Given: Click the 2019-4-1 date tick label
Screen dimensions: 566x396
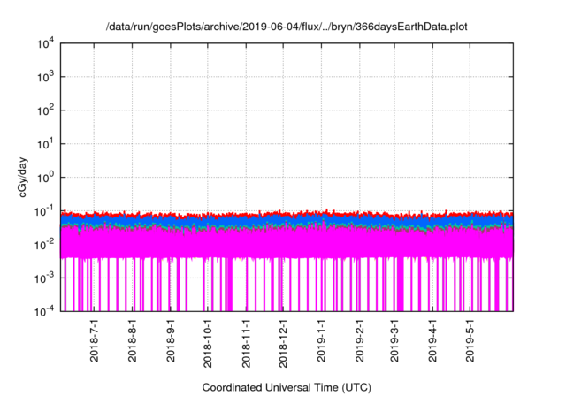Looking at the screenshot, I should point(432,339).
